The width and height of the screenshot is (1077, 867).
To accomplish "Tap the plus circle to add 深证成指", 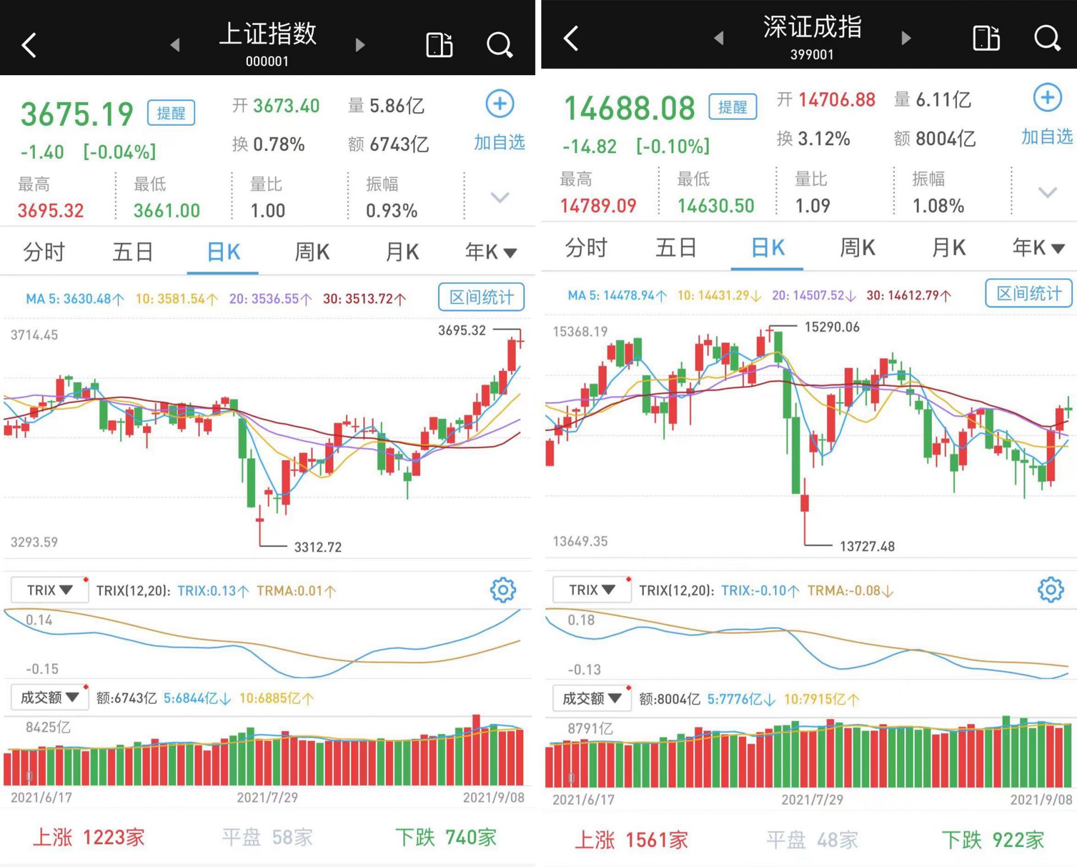I will click(x=1047, y=98).
